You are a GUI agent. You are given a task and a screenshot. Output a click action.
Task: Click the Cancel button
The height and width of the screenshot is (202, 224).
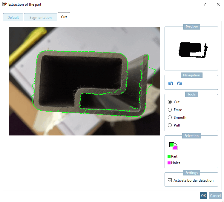(215, 195)
